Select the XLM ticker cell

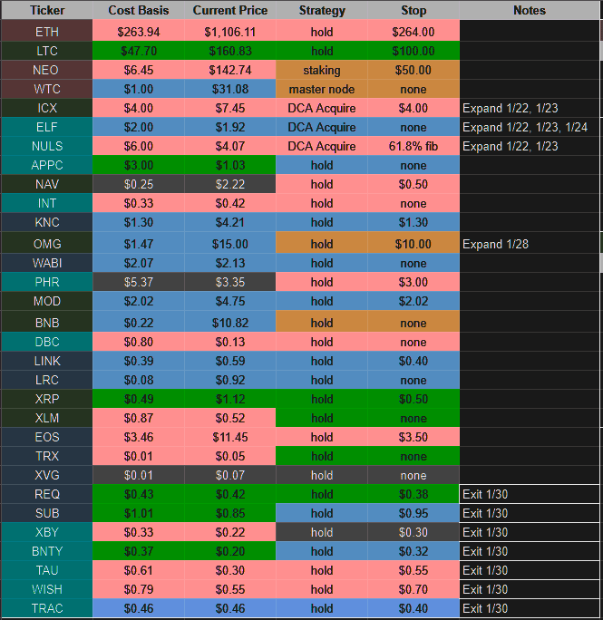[x=46, y=418]
